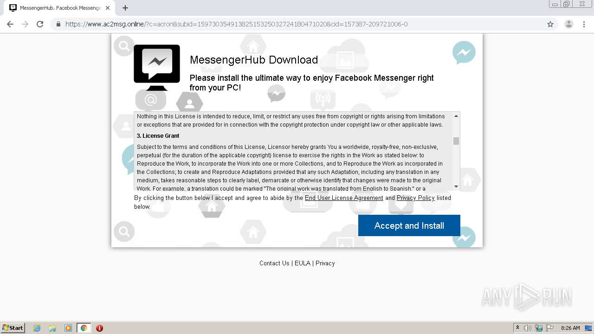594x334 pixels.
Task: Open the network tray icon
Action: [x=539, y=328]
